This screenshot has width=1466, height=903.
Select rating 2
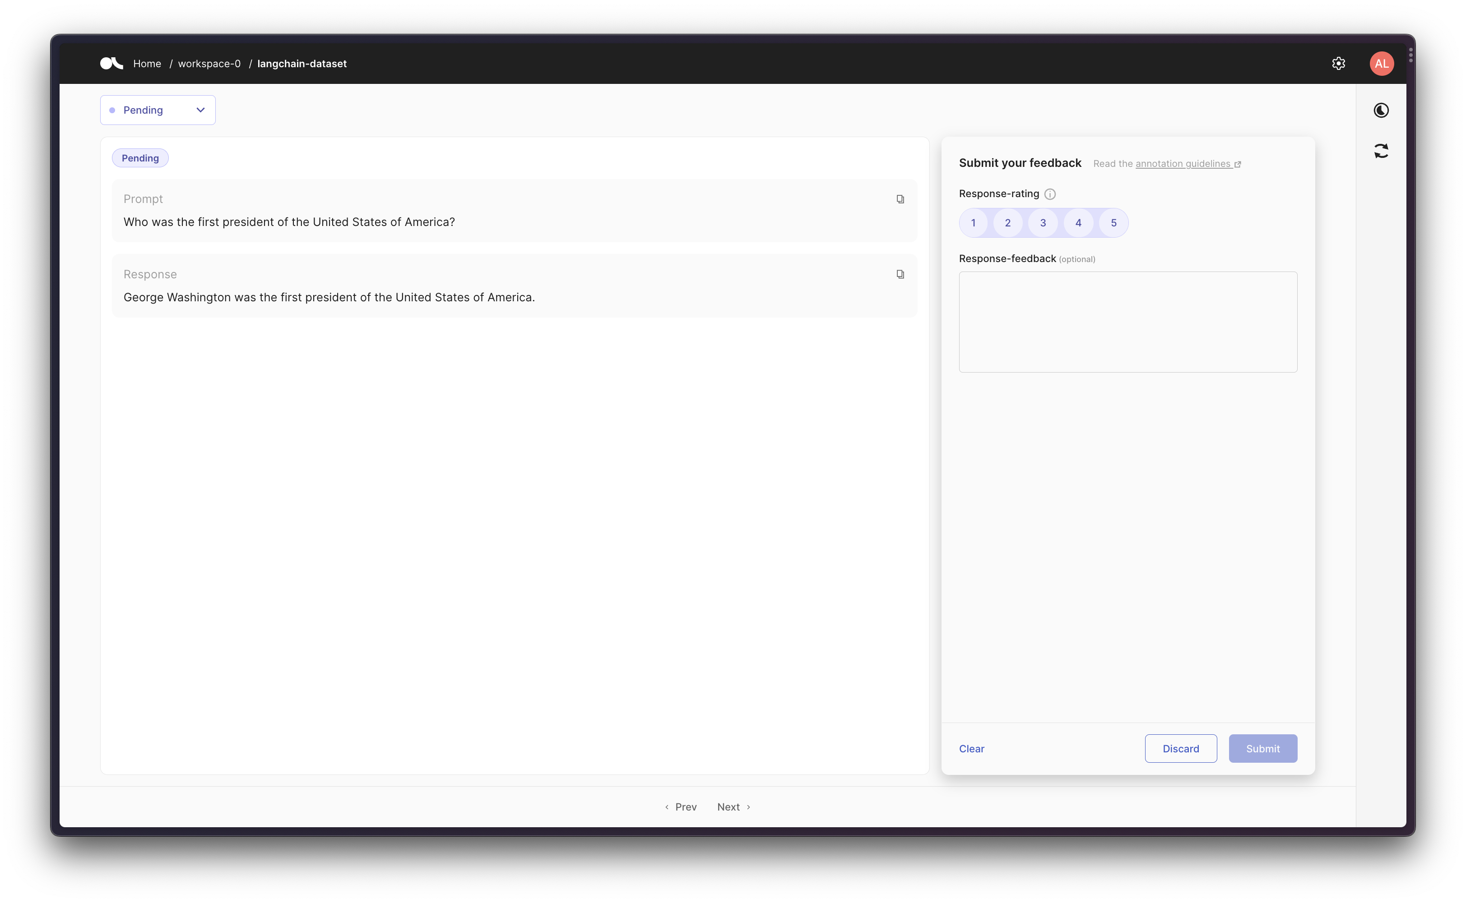coord(1007,223)
